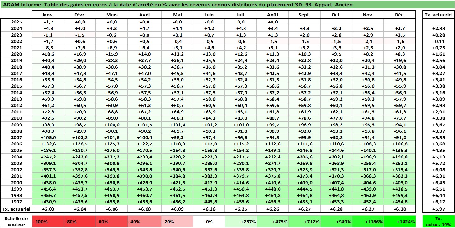The width and height of the screenshot is (455, 228).
Task: Click the +475% color scale swatch
Action: coord(273,222)
